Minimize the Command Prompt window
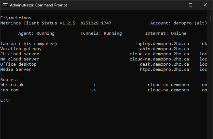The width and height of the screenshot is (213, 139). [x=176, y=5]
